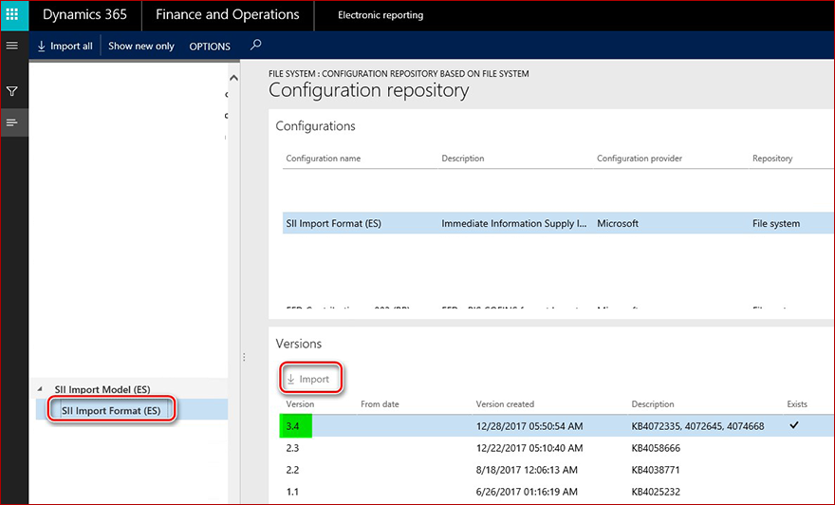Viewport: 835px width, 505px height.
Task: Click 6/26/2017 01:16:19 AM cell
Action: pos(526,492)
